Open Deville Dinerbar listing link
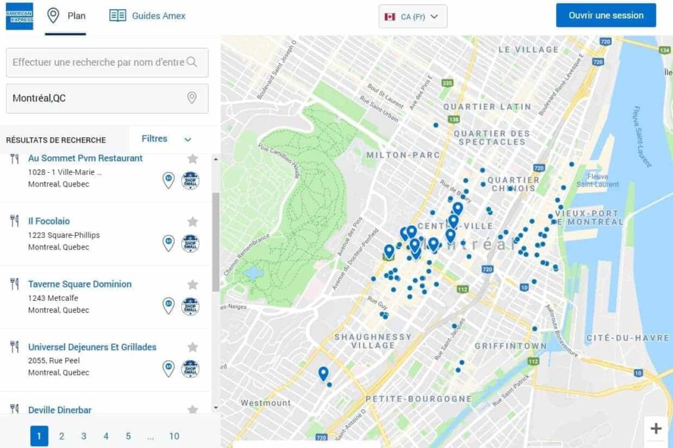 click(x=60, y=410)
